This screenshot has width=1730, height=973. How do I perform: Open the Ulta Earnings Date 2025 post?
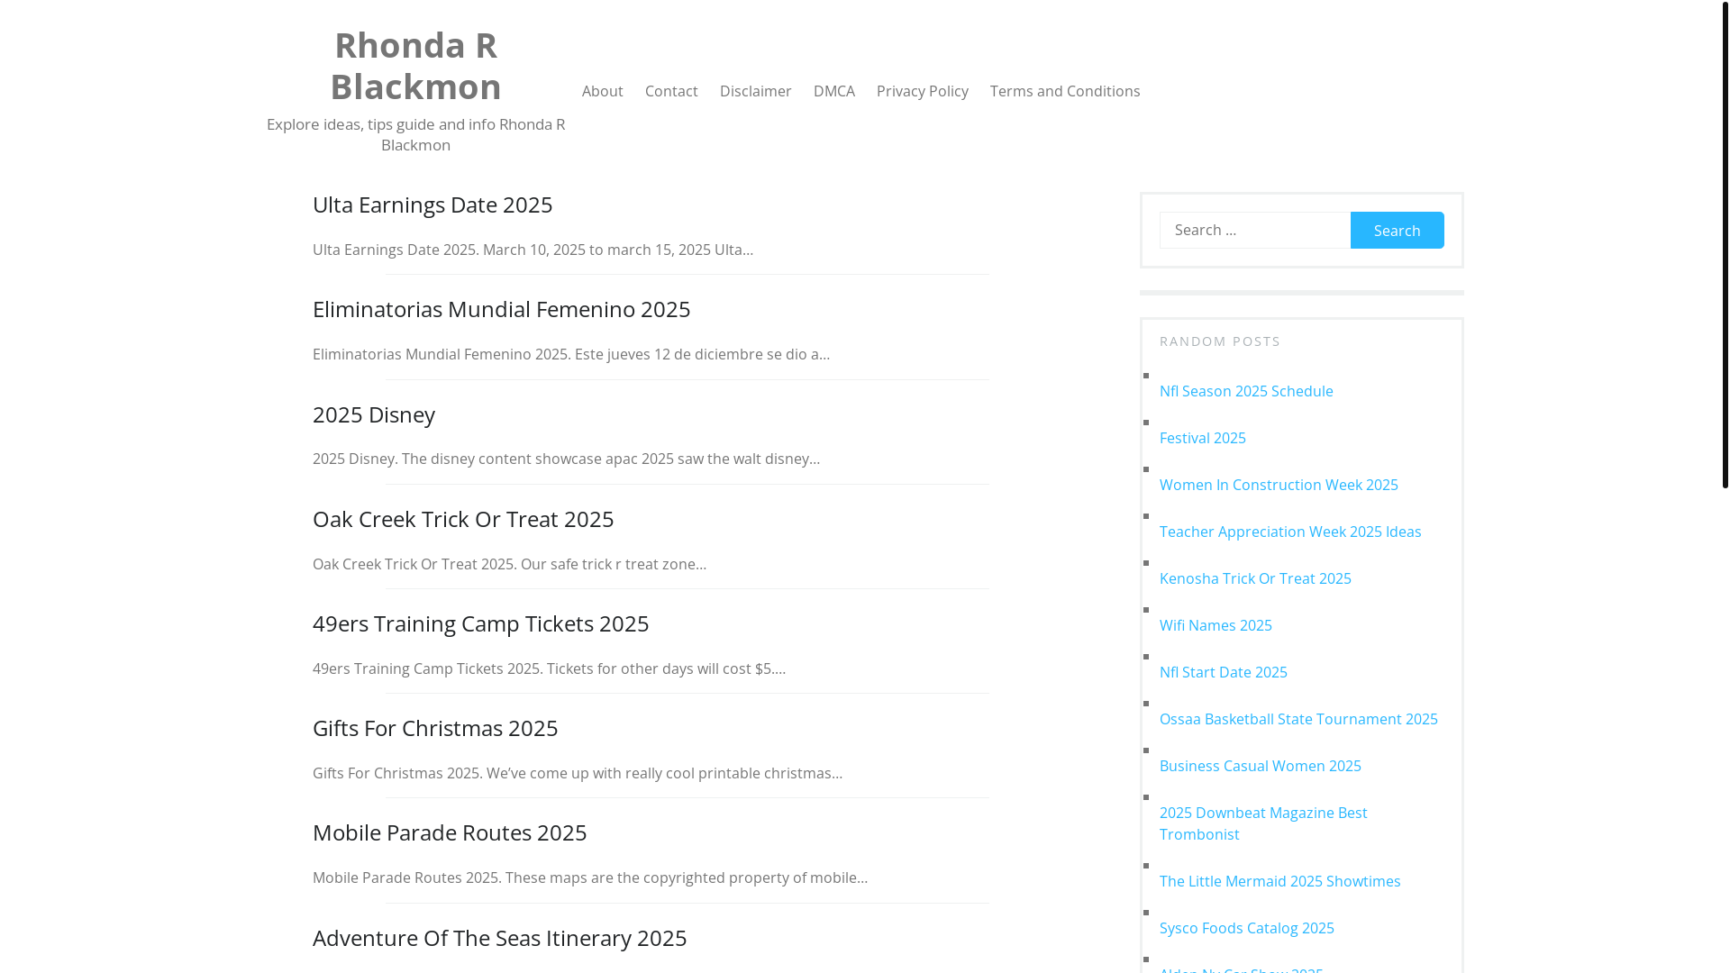[432, 205]
